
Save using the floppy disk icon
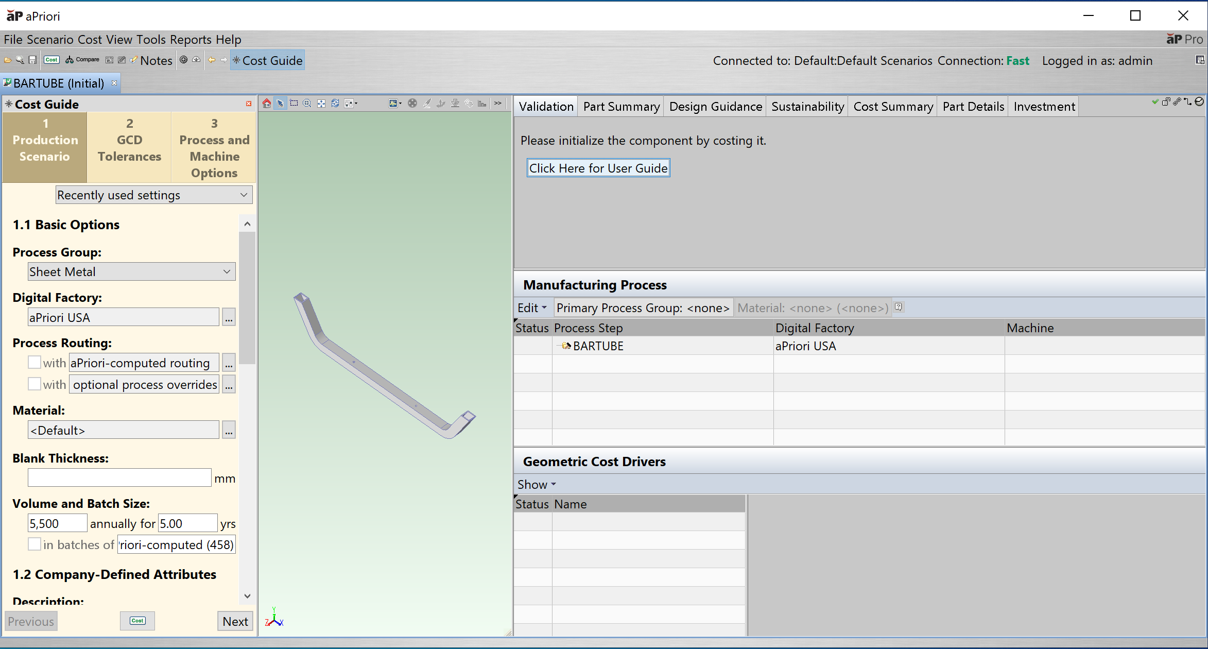click(32, 60)
